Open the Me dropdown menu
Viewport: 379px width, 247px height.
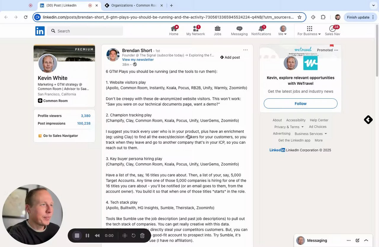tap(283, 31)
